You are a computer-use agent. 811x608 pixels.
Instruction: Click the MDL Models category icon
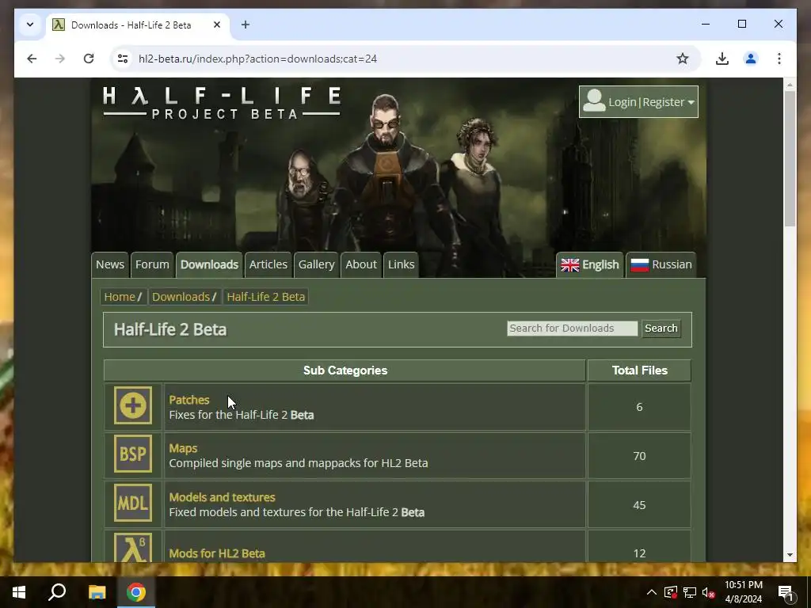tap(133, 503)
